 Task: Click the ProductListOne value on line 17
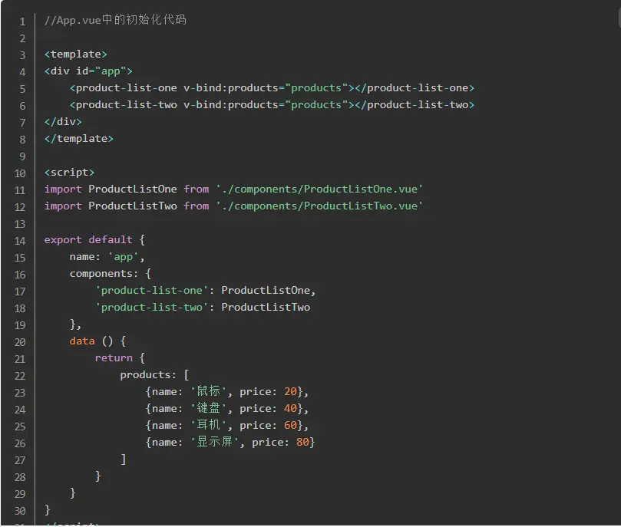266,291
